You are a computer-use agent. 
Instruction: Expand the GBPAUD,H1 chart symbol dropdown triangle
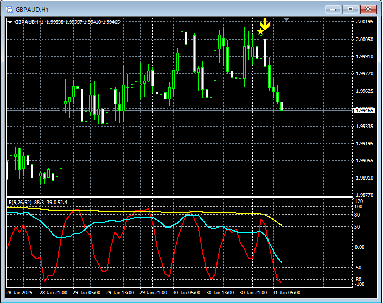pyautogui.click(x=10, y=22)
